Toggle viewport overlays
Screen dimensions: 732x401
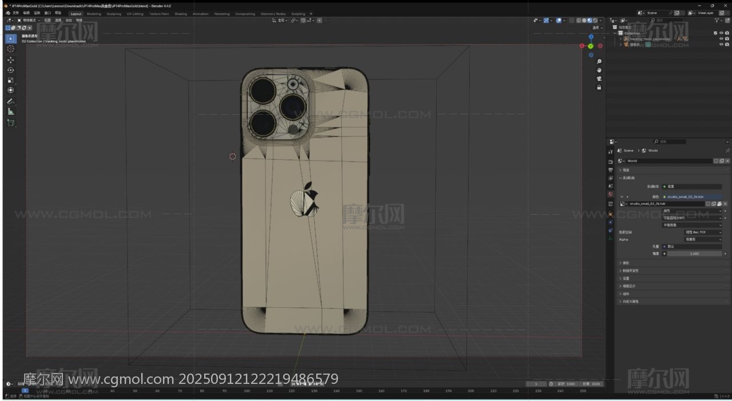(559, 21)
